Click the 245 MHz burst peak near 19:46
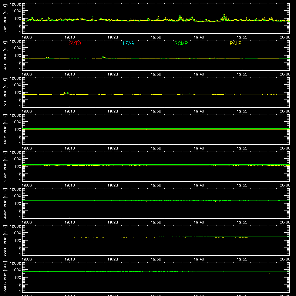 [224, 17]
